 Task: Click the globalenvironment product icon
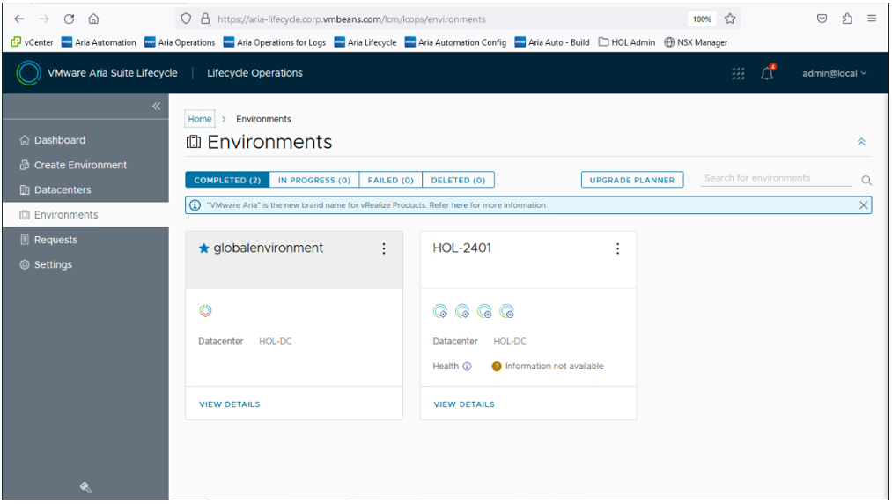(x=206, y=311)
